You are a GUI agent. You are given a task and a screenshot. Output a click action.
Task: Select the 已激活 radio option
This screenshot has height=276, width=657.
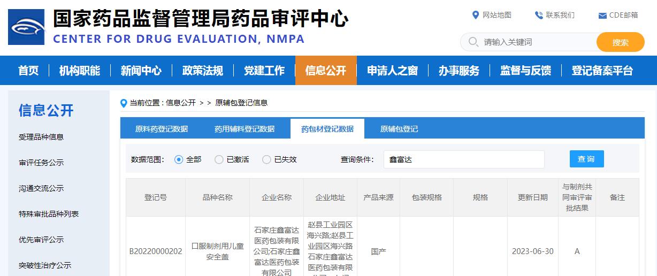point(219,159)
